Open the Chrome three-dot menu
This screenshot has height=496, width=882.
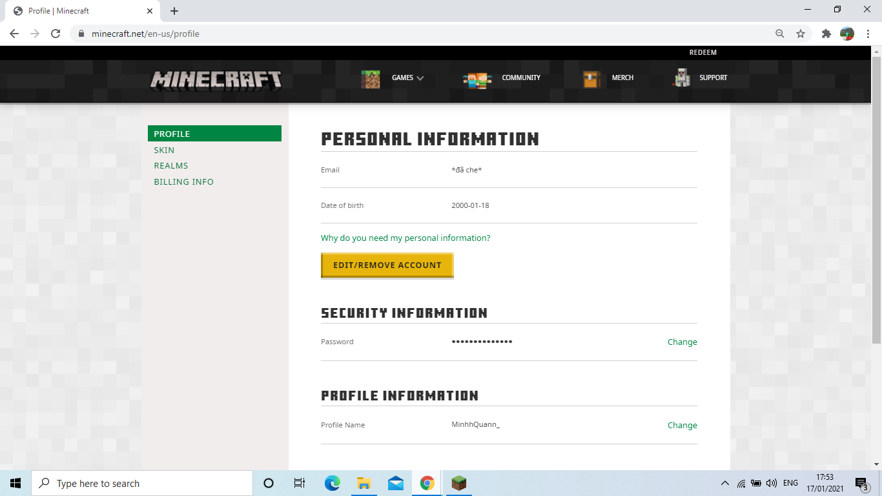[x=867, y=34]
